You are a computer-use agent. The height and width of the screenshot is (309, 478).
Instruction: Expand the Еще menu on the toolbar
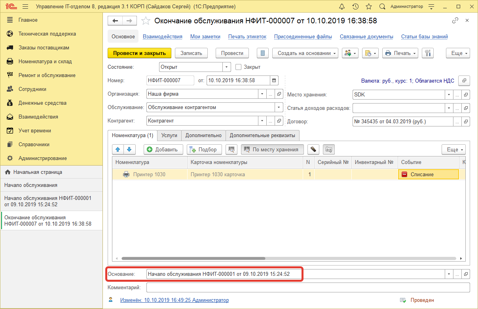pos(458,53)
